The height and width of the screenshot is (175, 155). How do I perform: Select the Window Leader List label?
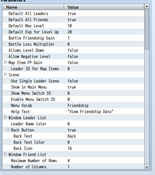(x=27, y=118)
